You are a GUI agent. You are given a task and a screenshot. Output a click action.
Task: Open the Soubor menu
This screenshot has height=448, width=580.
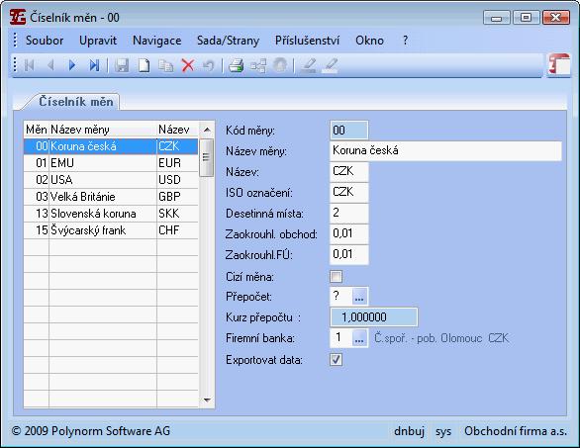(x=45, y=41)
